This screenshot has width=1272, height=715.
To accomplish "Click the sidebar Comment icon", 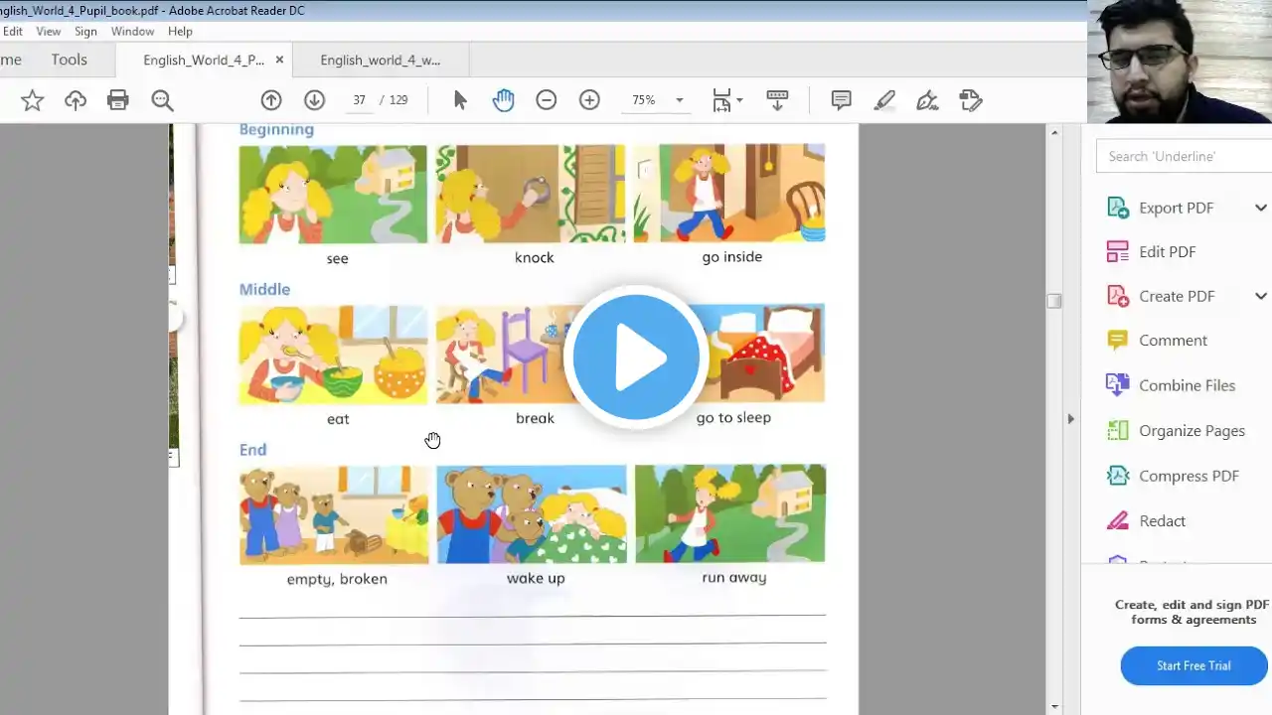I will (1118, 341).
